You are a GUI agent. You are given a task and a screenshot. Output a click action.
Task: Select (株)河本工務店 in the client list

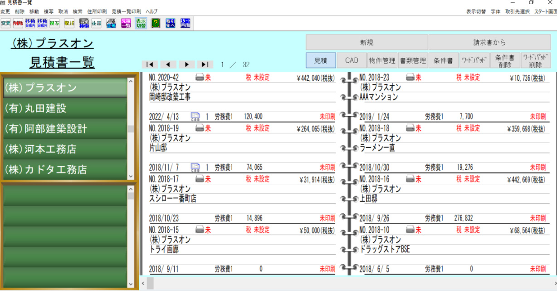coord(65,149)
